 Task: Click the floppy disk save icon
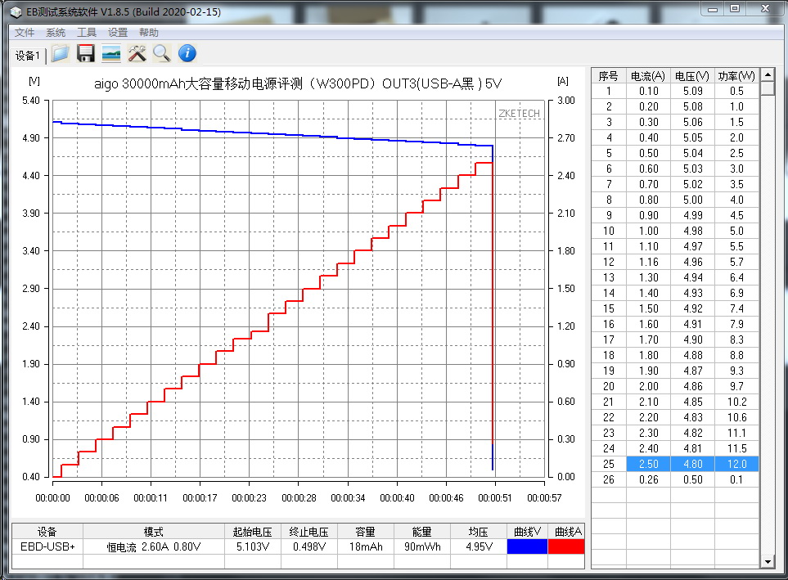85,54
